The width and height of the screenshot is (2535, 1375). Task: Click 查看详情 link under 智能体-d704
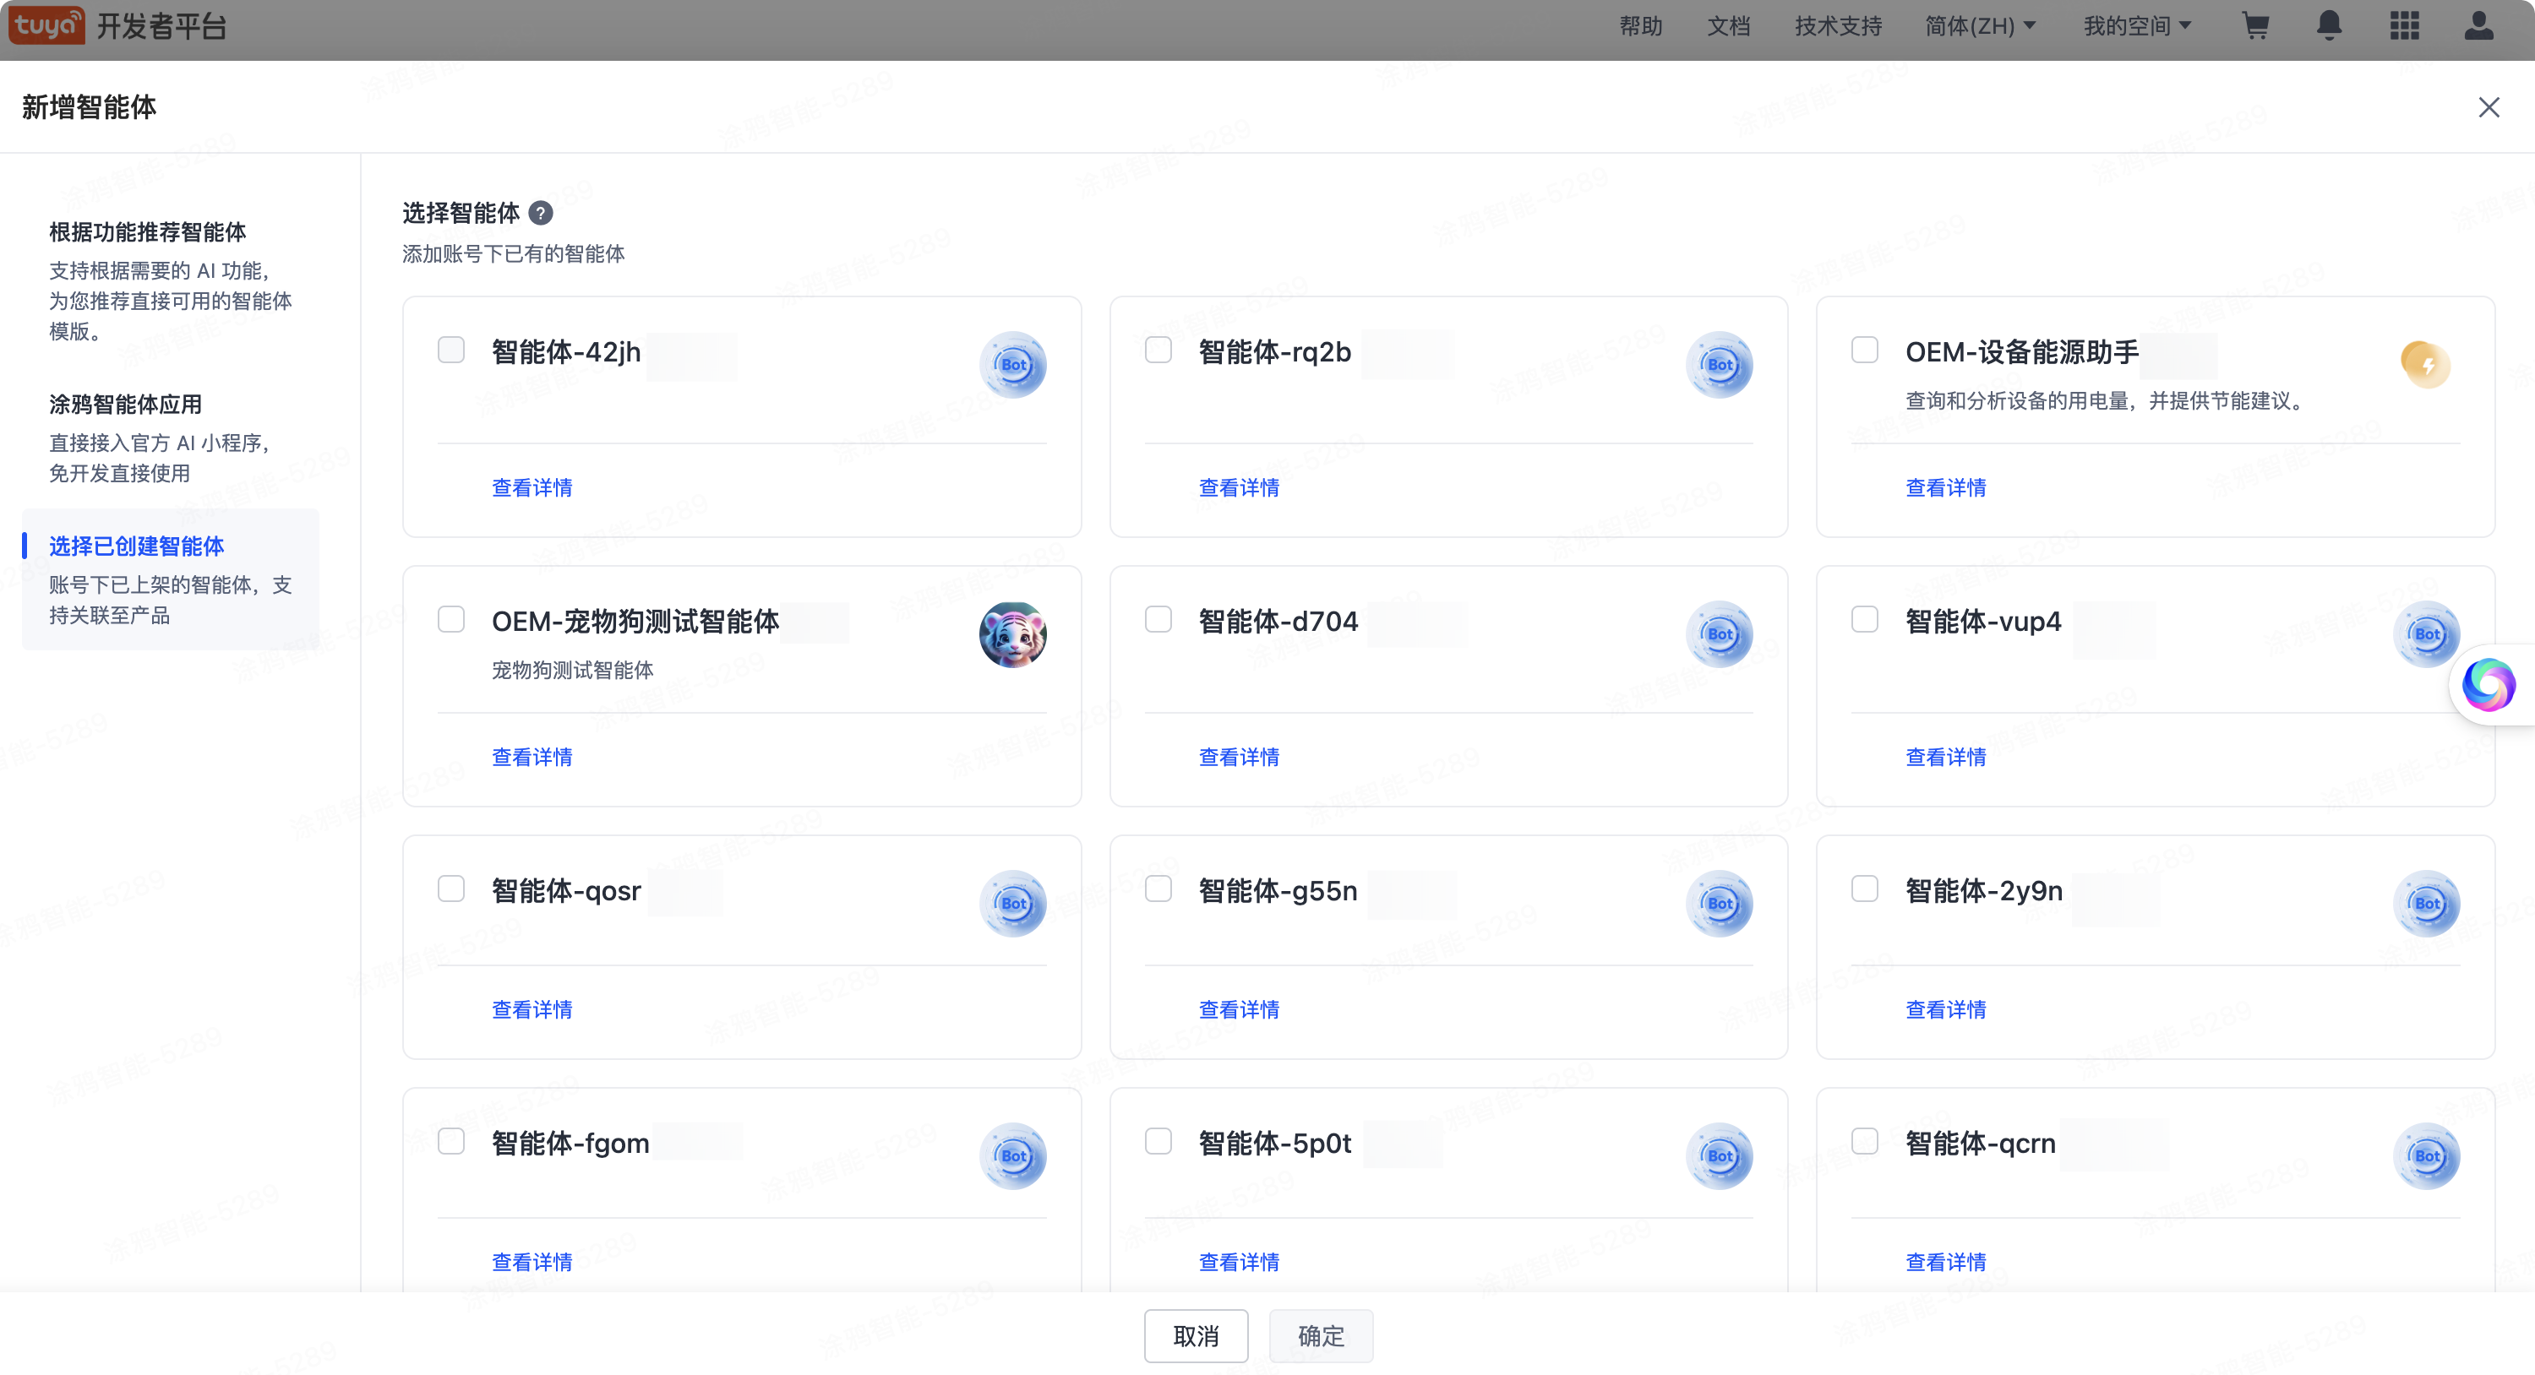tap(1239, 757)
